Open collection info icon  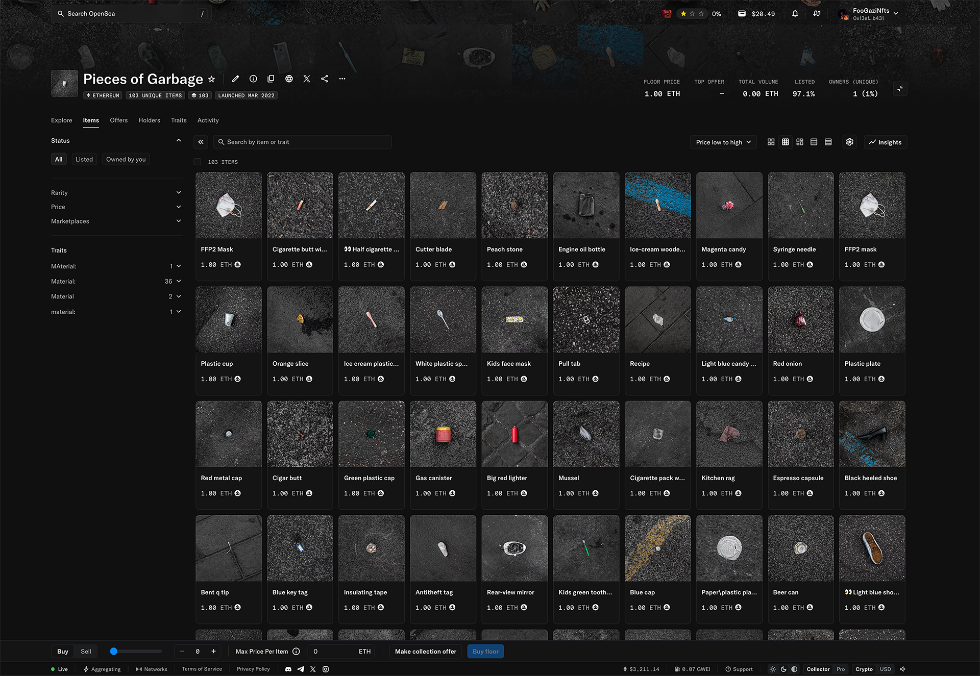pos(253,79)
